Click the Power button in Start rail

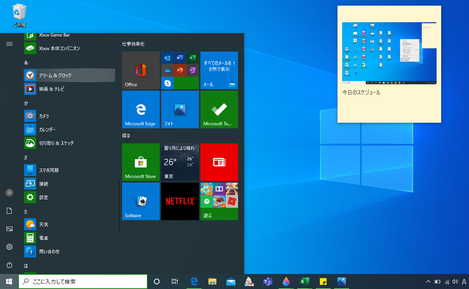pos(9,265)
